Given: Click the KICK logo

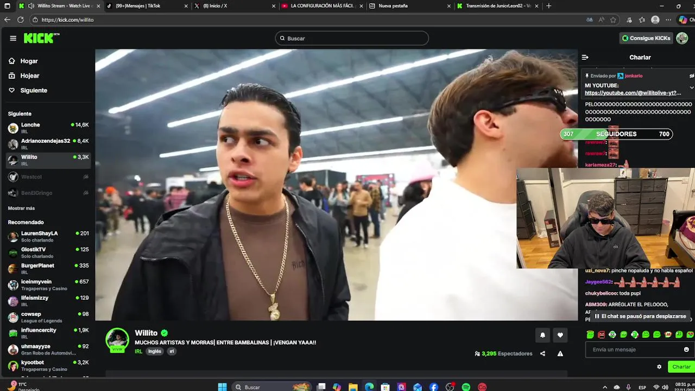Looking at the screenshot, I should (x=41, y=38).
